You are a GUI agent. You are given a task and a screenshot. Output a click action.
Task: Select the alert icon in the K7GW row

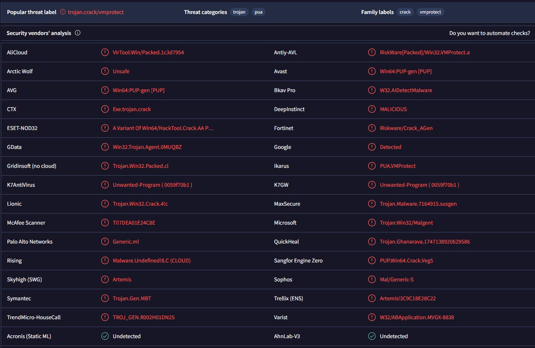tap(372, 185)
